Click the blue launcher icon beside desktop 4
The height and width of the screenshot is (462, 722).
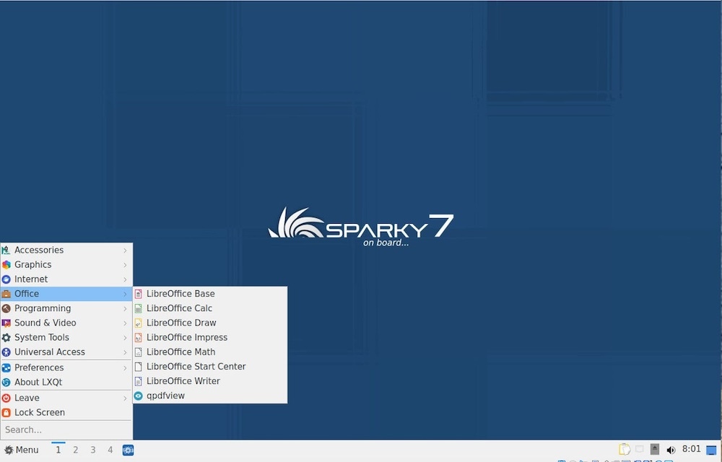click(128, 450)
